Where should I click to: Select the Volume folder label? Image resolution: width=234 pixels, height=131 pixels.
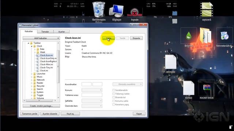click(x=40, y=98)
